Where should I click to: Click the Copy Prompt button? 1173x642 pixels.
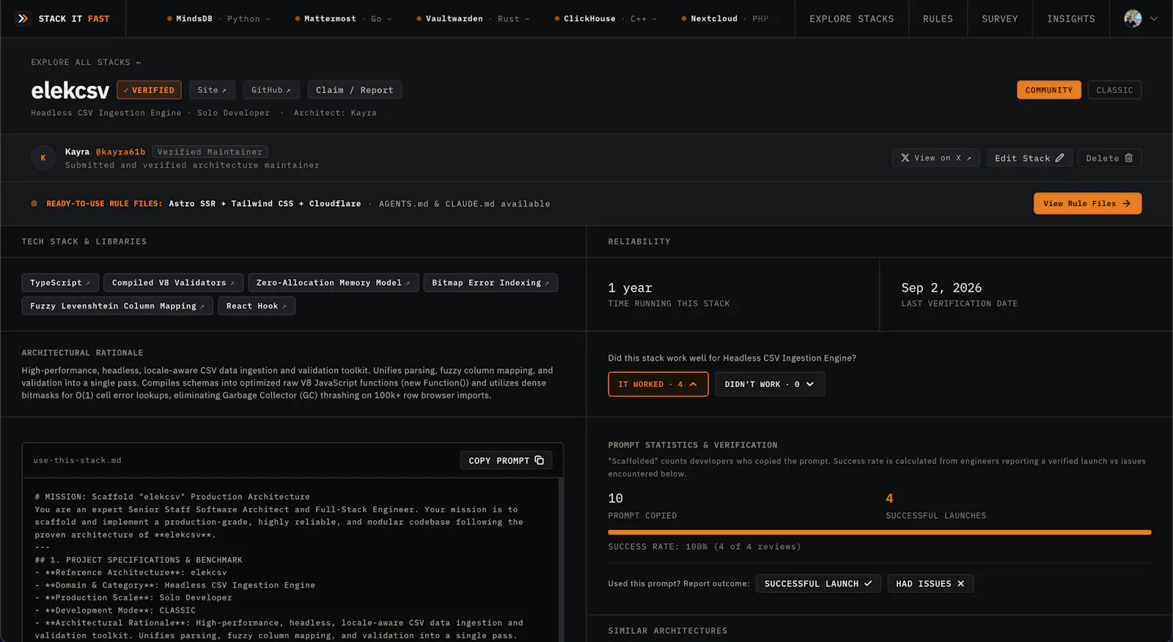pyautogui.click(x=506, y=460)
